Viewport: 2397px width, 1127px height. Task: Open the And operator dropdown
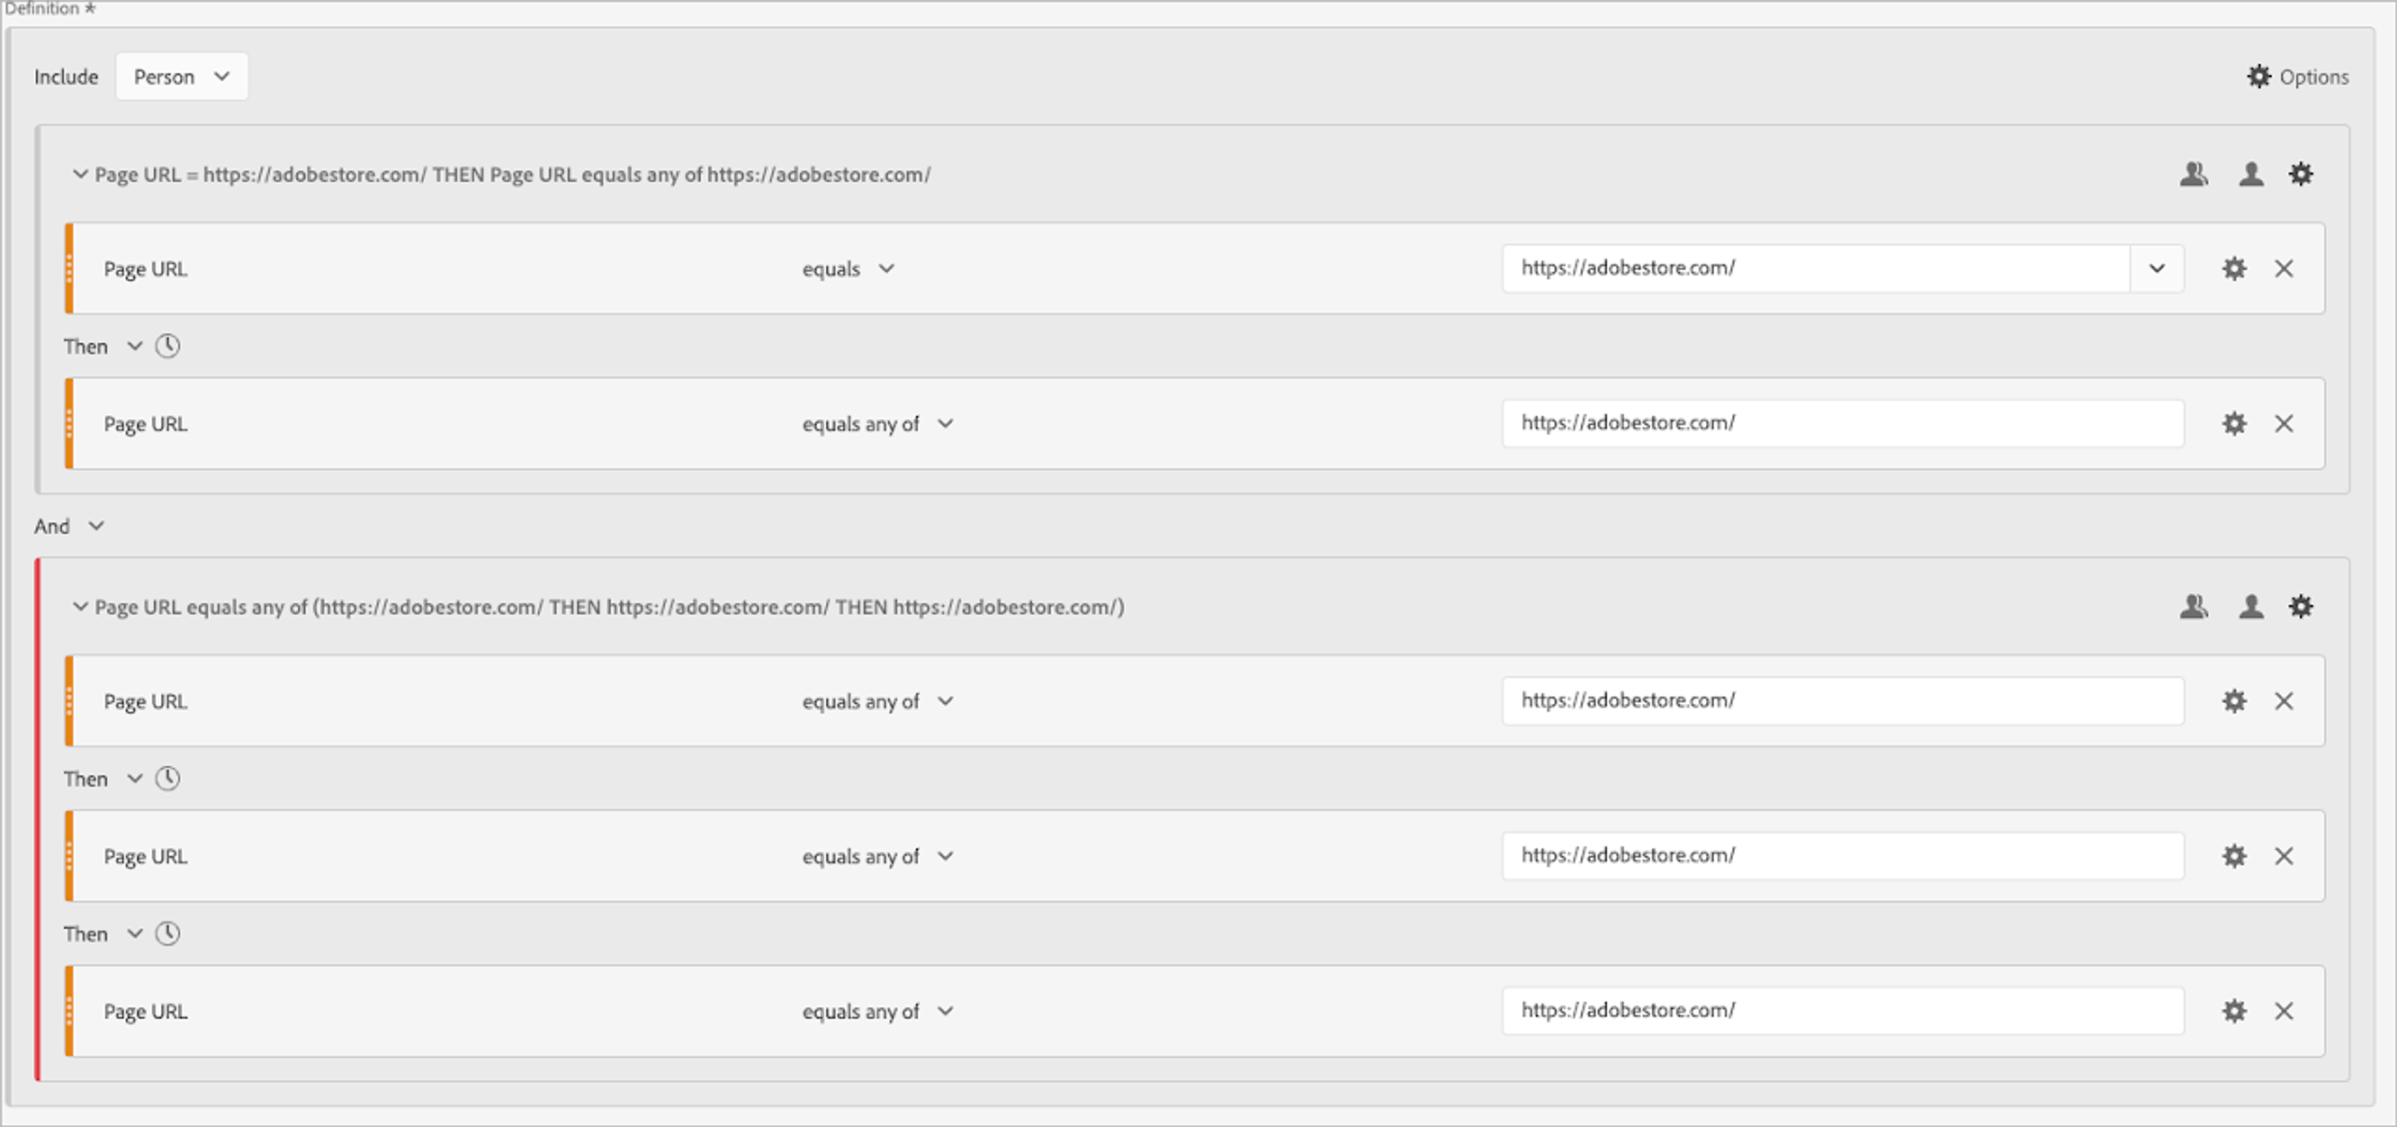pyautogui.click(x=96, y=525)
